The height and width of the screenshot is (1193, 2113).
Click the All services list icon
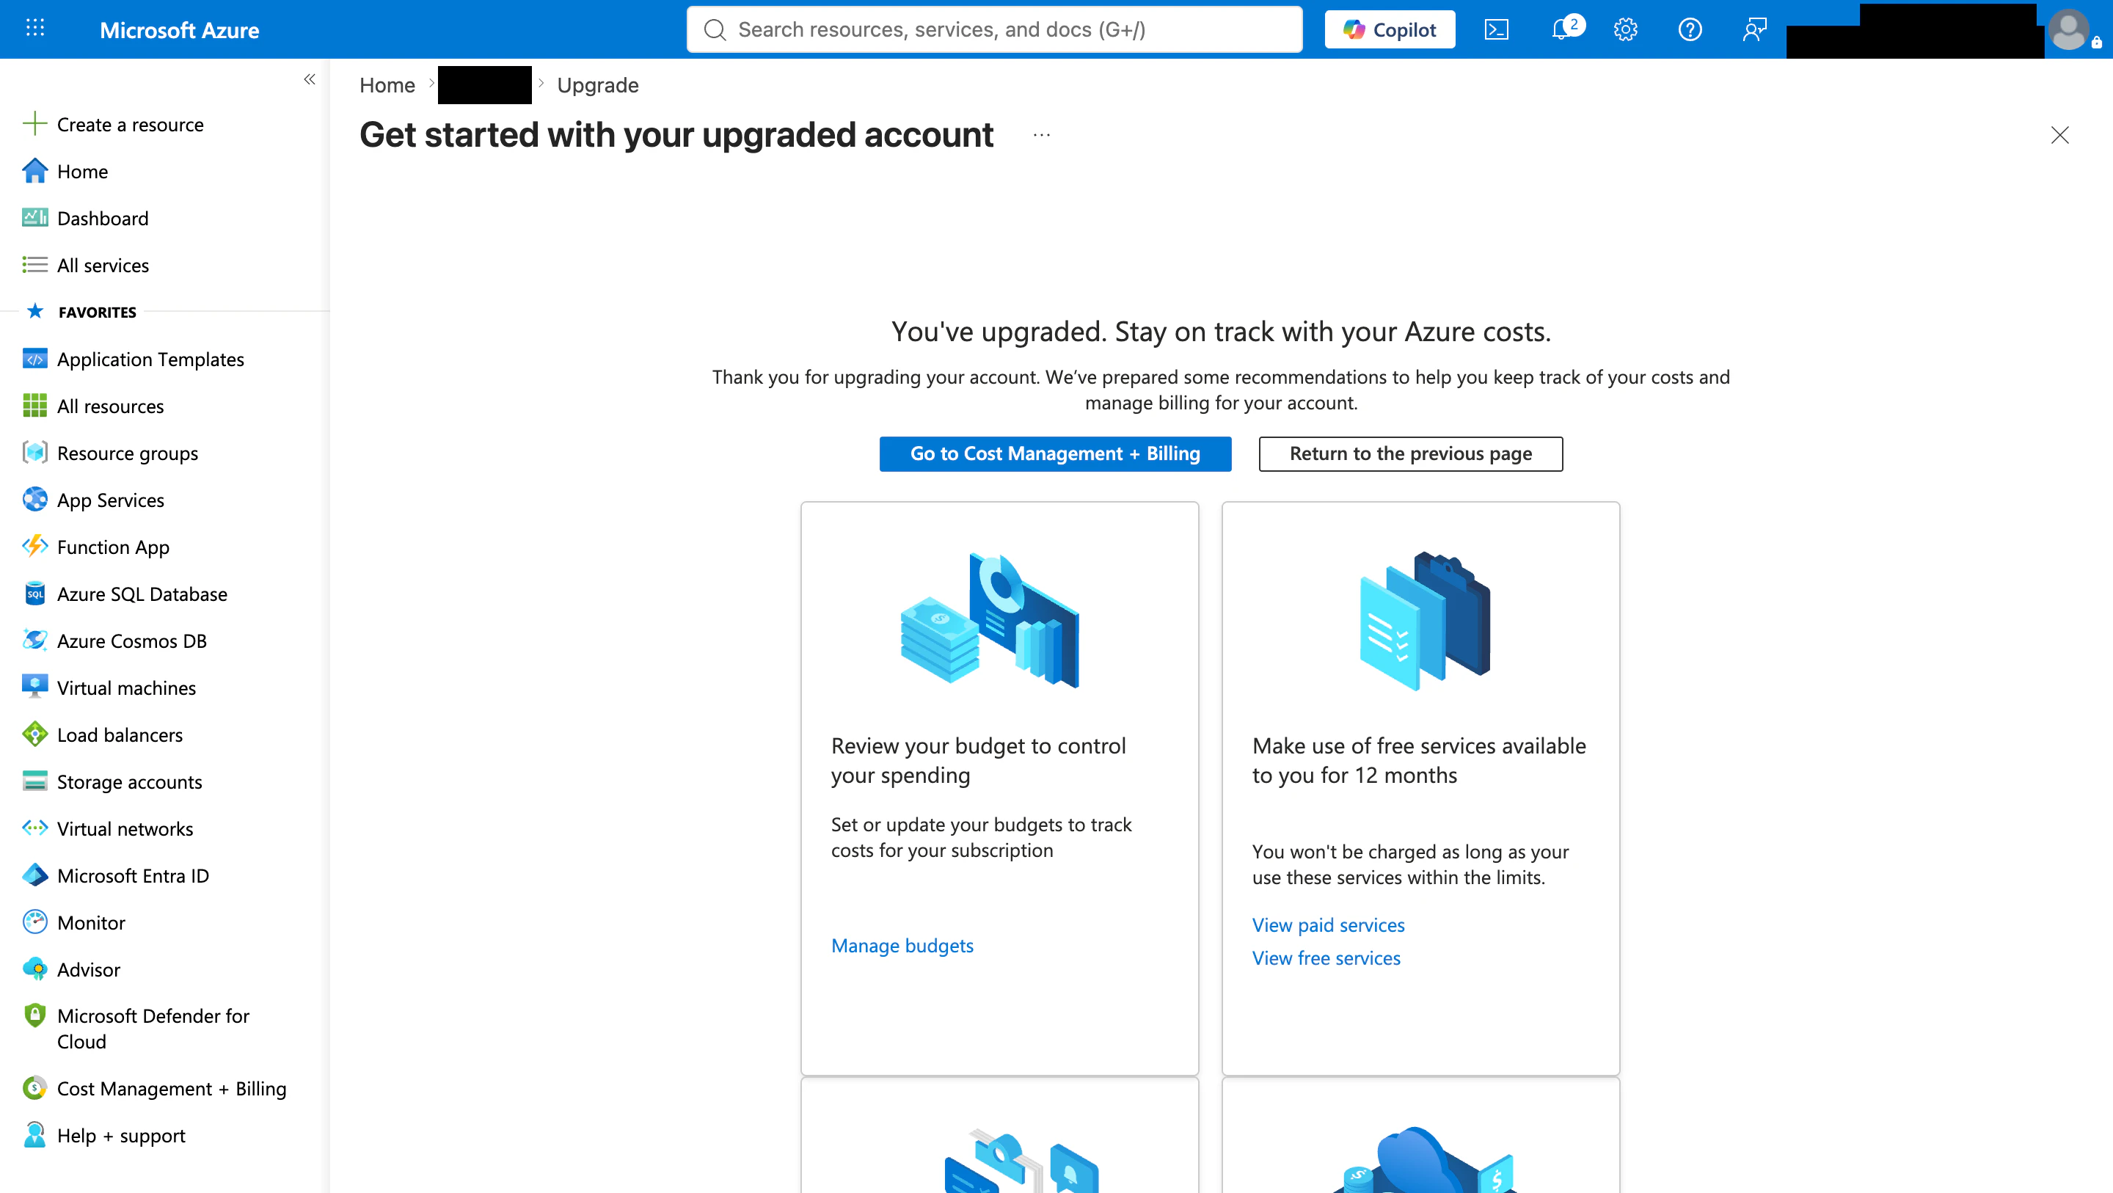coord(34,264)
